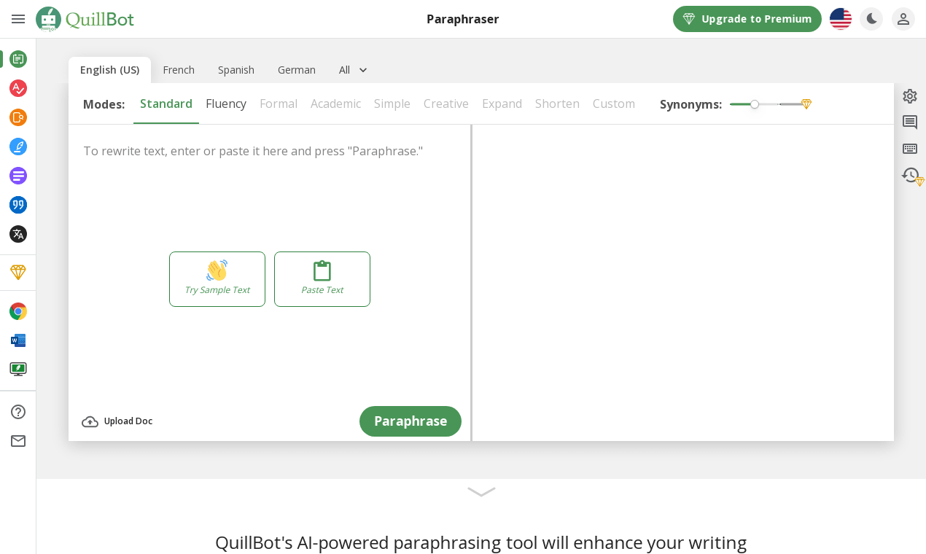Open the Plagiarism Checker sidebar icon
The height and width of the screenshot is (554, 926).
coord(18,117)
